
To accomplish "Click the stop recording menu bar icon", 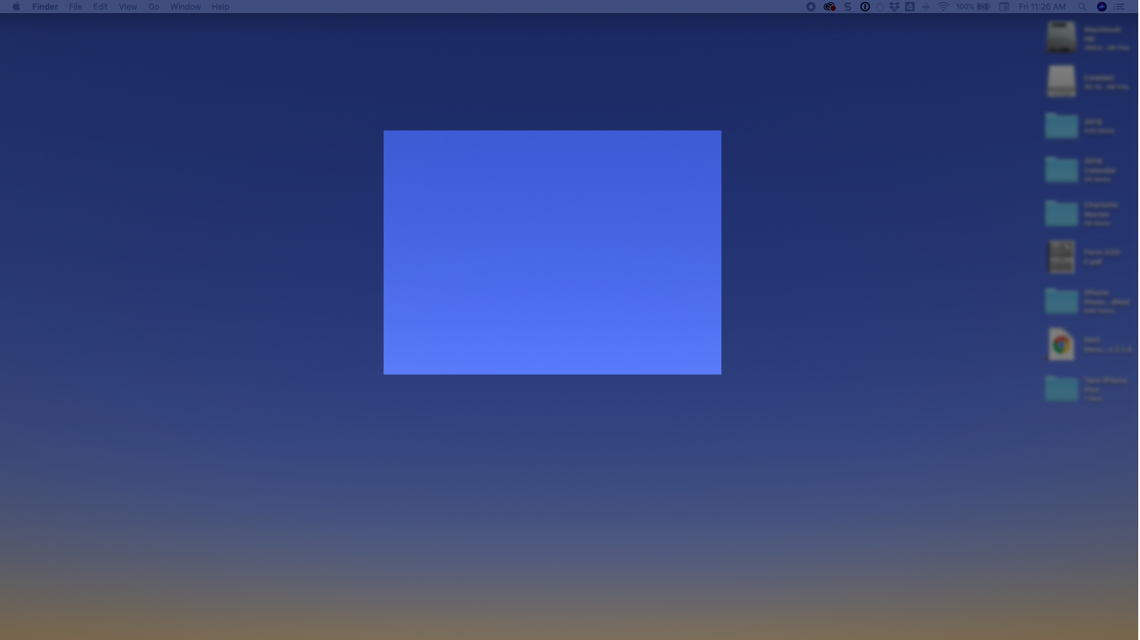I will pyautogui.click(x=811, y=7).
